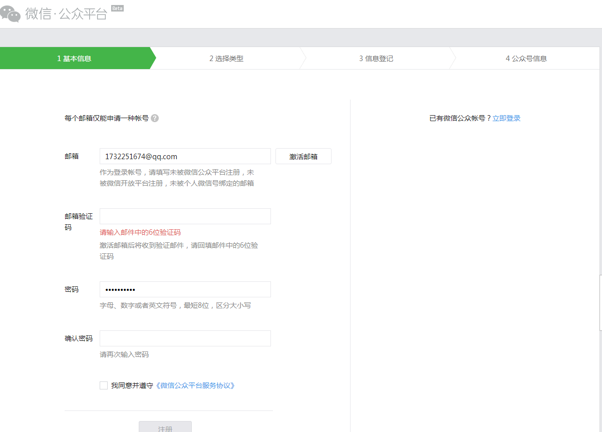Click the 激活邮箱 button
This screenshot has height=432, width=602.
pos(304,156)
